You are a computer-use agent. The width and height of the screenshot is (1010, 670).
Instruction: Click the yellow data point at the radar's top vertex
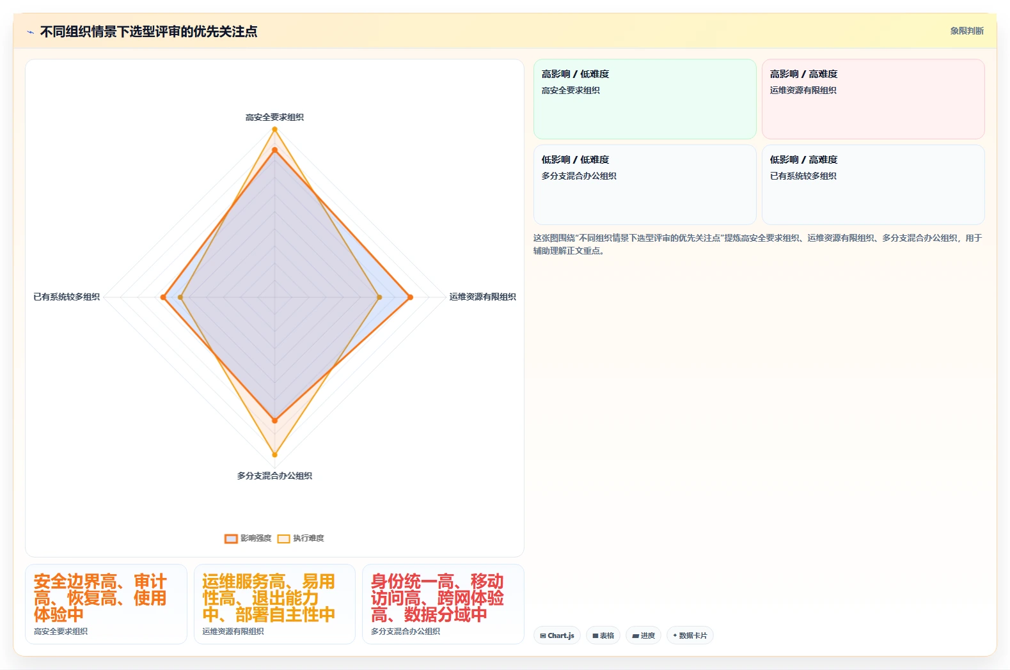274,129
